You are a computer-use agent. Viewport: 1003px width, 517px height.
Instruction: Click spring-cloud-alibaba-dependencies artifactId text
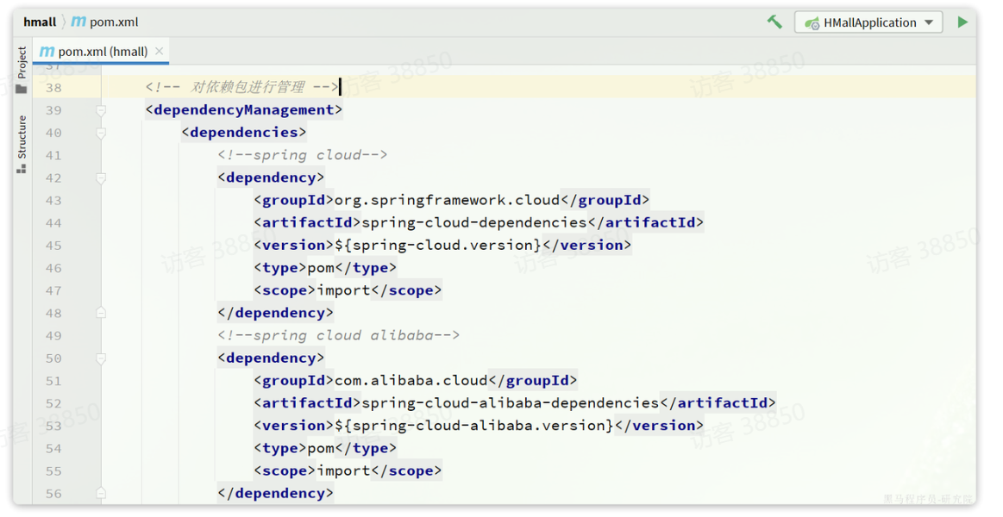(511, 403)
